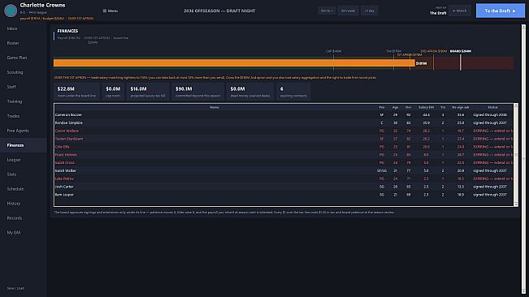
Task: Click player Tavion Sturdivant
Action: (69, 139)
